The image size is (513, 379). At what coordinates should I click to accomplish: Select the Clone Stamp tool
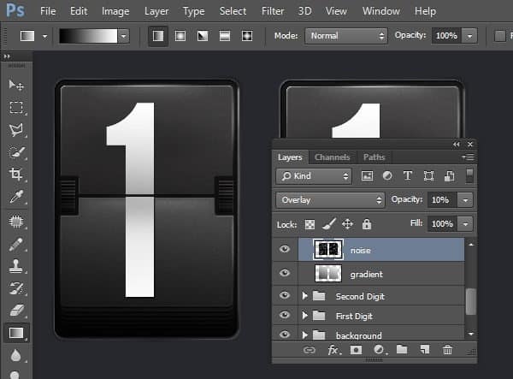coord(16,265)
